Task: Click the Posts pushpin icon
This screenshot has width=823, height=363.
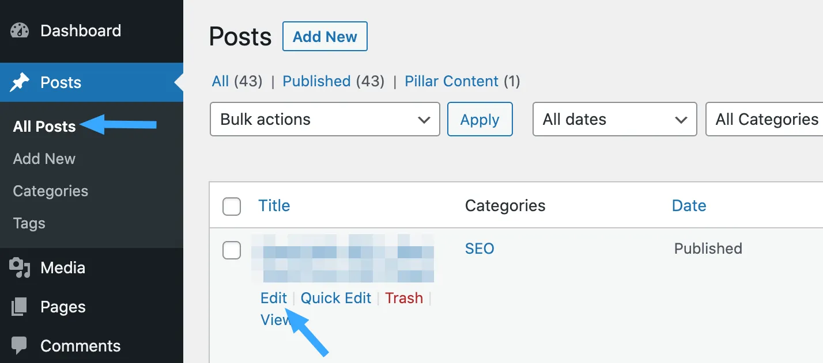Action: pyautogui.click(x=20, y=83)
